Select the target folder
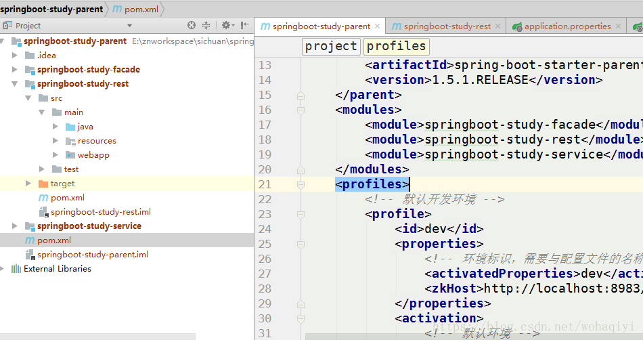Image resolution: width=643 pixels, height=340 pixels. click(x=63, y=184)
